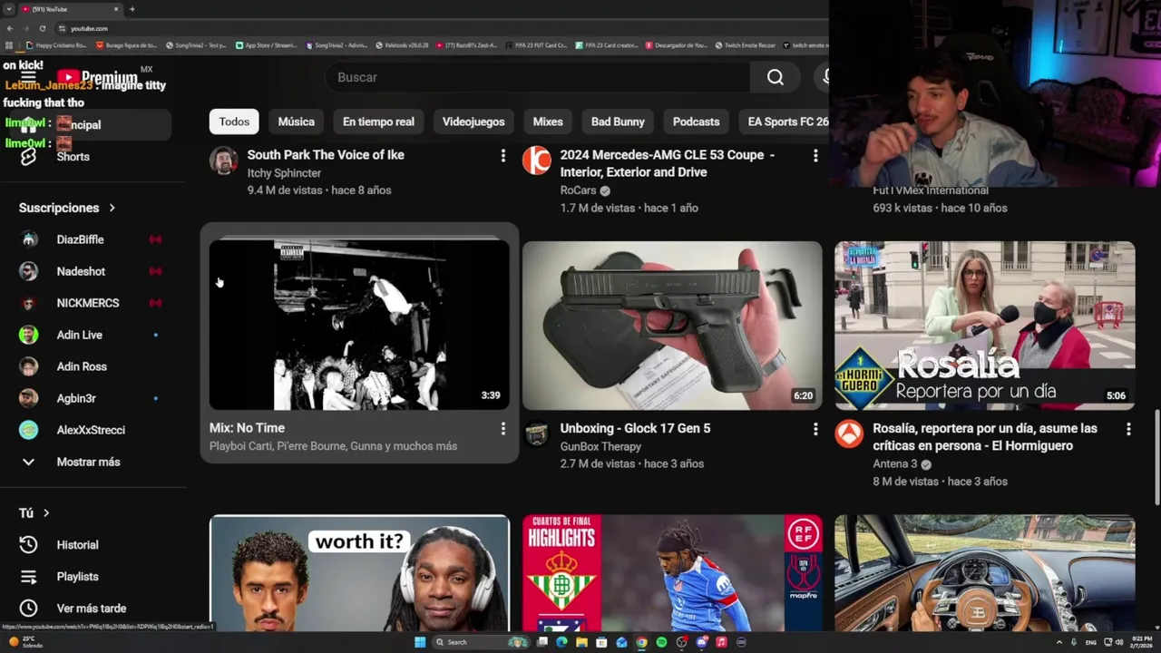Open 2024 Mercedes-AMG CLE 53 Coupe title
Viewport: 1161px width, 653px height.
point(668,163)
